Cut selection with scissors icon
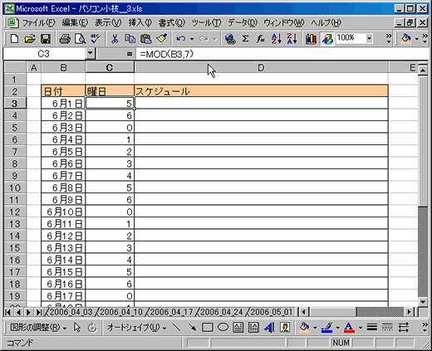This screenshot has width=432, height=351. 115,39
